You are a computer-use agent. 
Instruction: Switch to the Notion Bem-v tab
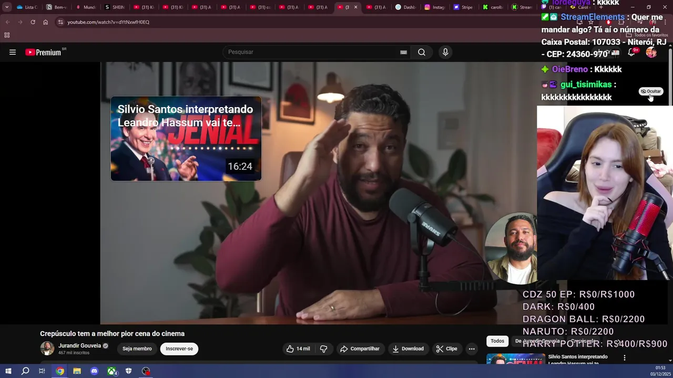tap(57, 7)
